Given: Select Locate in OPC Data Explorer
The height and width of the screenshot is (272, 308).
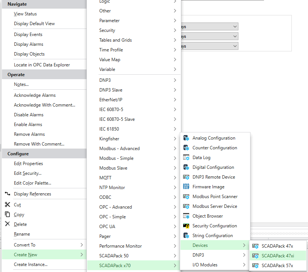Looking at the screenshot, I should (42, 65).
